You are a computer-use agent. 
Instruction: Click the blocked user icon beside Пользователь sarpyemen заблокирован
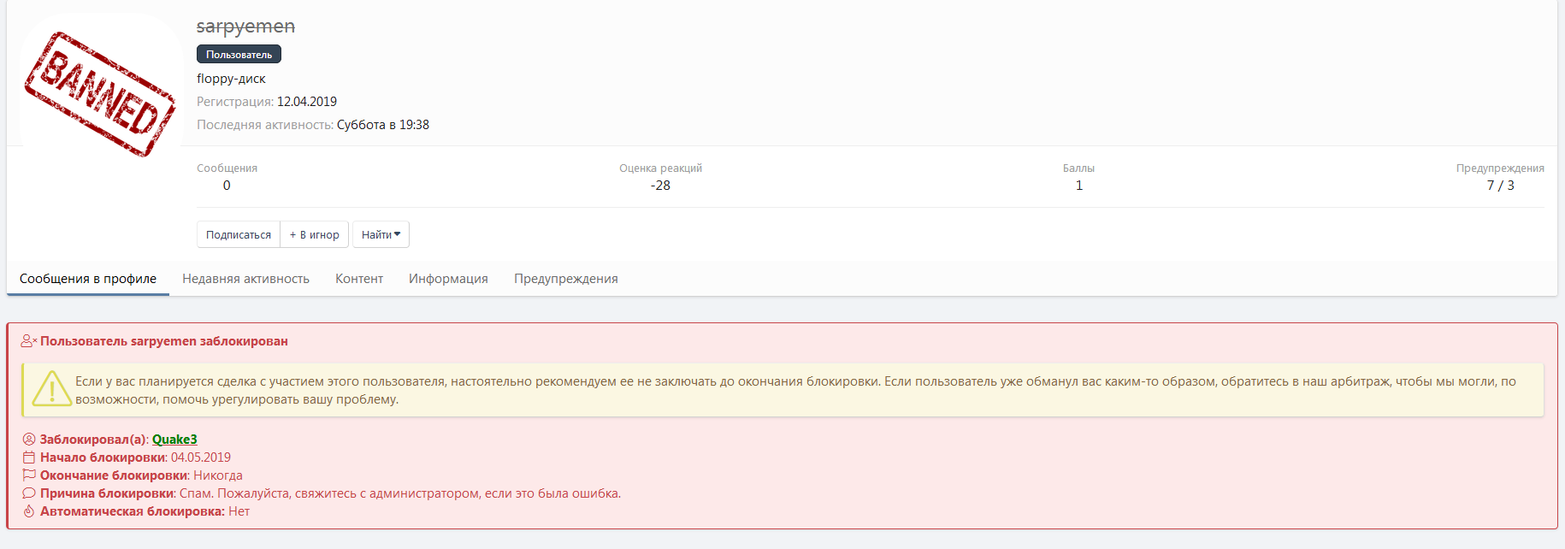point(28,341)
